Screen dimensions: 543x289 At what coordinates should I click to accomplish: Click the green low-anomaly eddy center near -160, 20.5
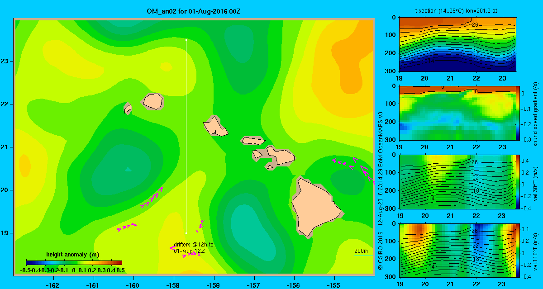[128, 170]
